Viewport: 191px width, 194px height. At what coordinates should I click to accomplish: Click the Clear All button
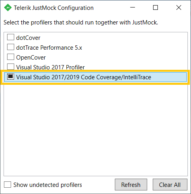(170, 185)
